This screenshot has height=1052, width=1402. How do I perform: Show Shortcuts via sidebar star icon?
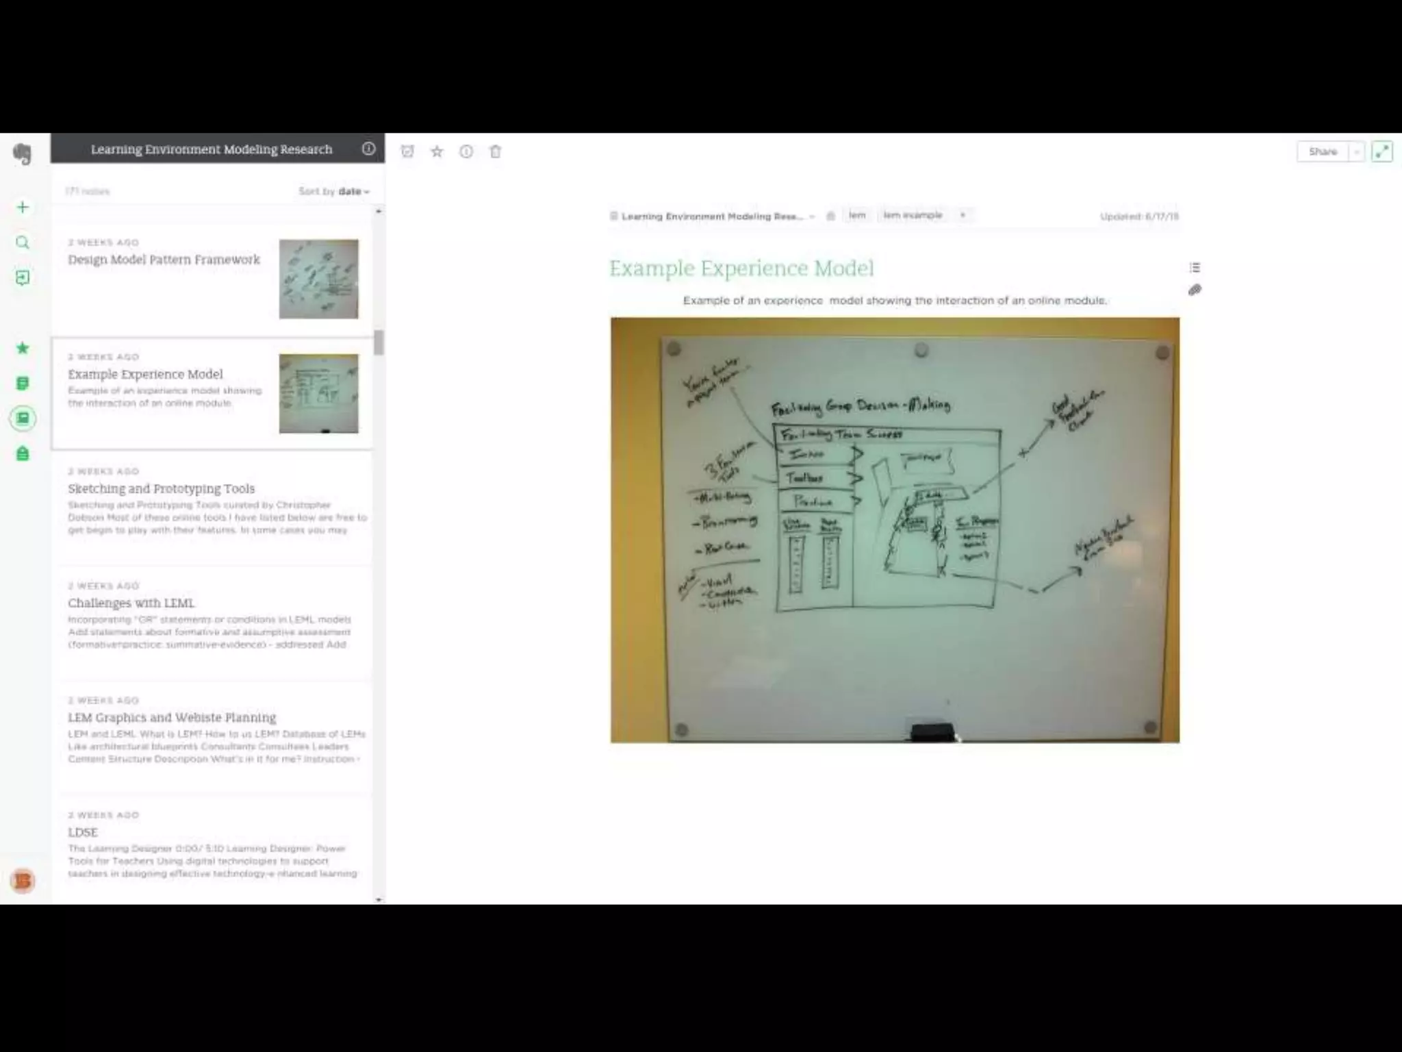[23, 348]
